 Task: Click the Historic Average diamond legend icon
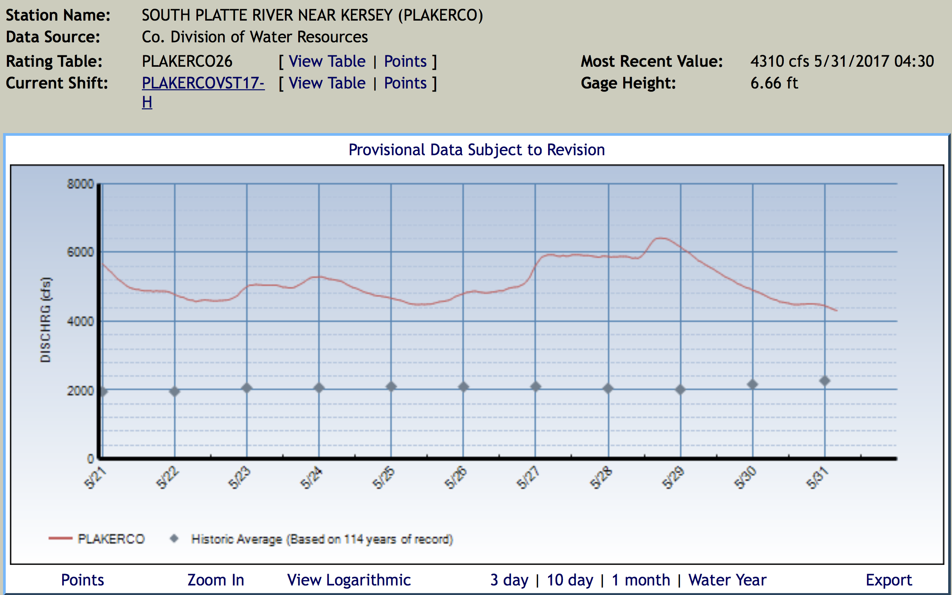(x=174, y=538)
